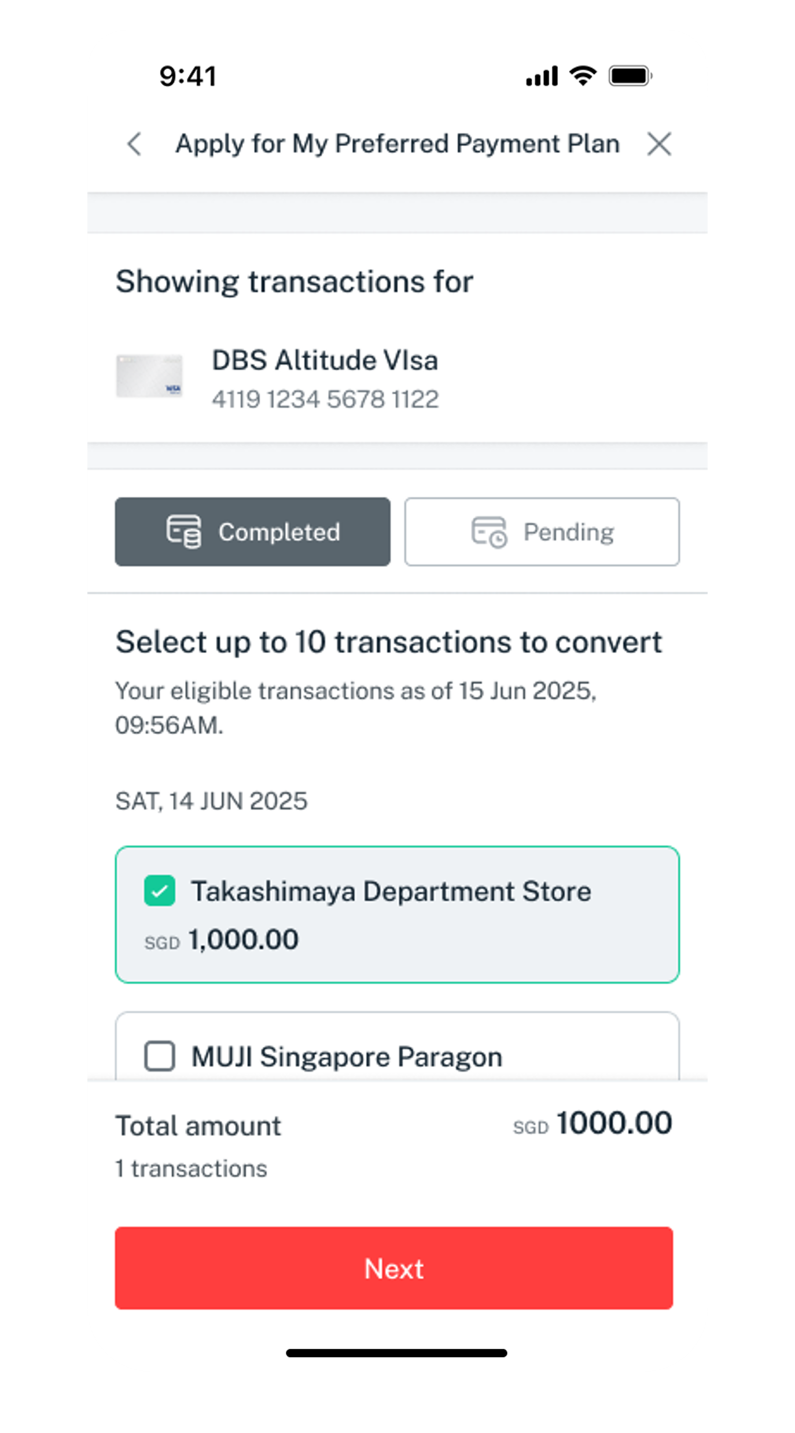Tap the Completed tab card icon
The height and width of the screenshot is (1433, 795).
coord(184,532)
